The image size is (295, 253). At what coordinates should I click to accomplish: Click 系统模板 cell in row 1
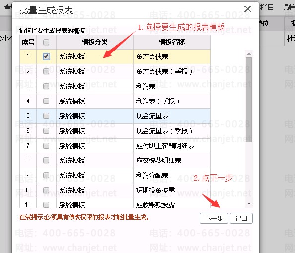pyautogui.click(x=95, y=56)
